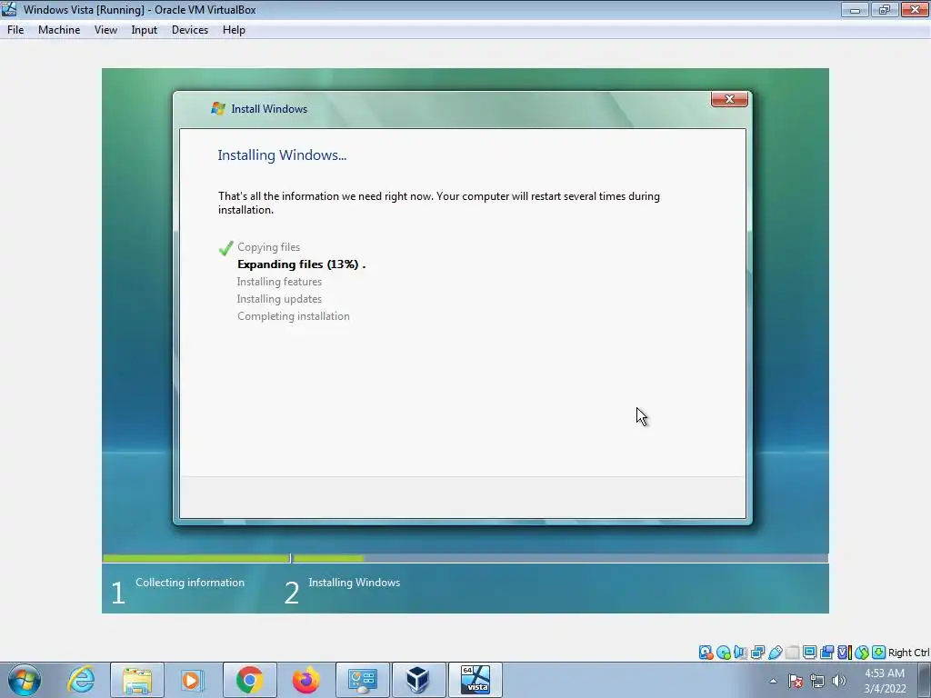Screen dimensions: 931x698
Task: Click the Install Windows logo icon
Action: (x=218, y=109)
